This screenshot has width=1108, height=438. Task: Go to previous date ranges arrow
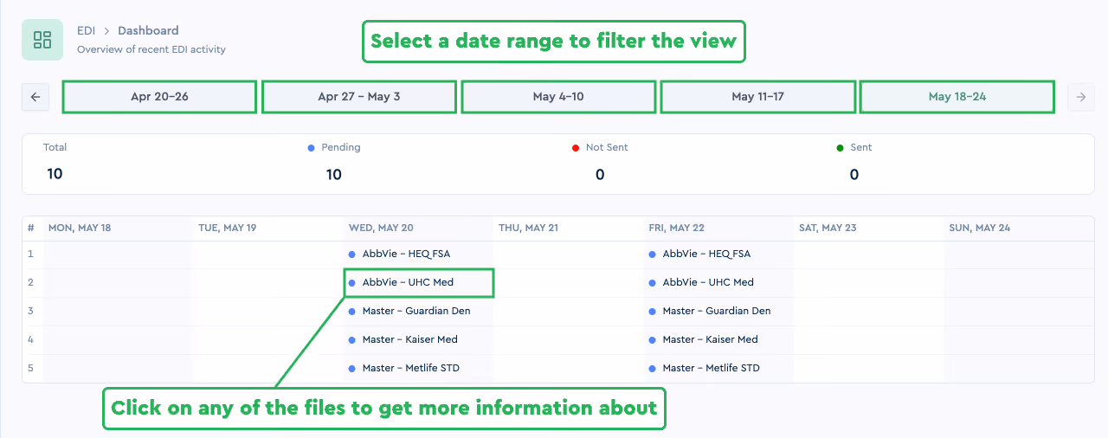coord(35,97)
